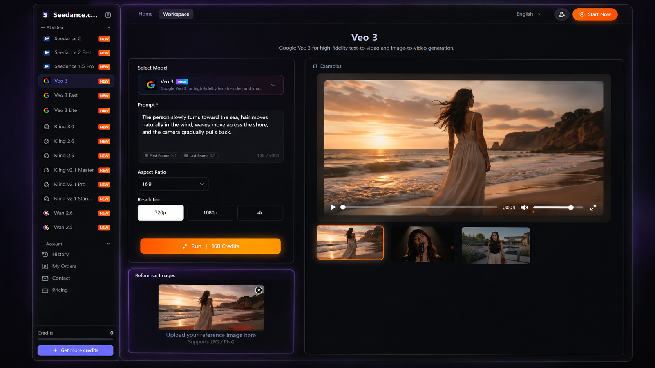This screenshot has width=655, height=368.
Task: Open the Aspect Ratio 16:9 dropdown
Action: coord(173,184)
